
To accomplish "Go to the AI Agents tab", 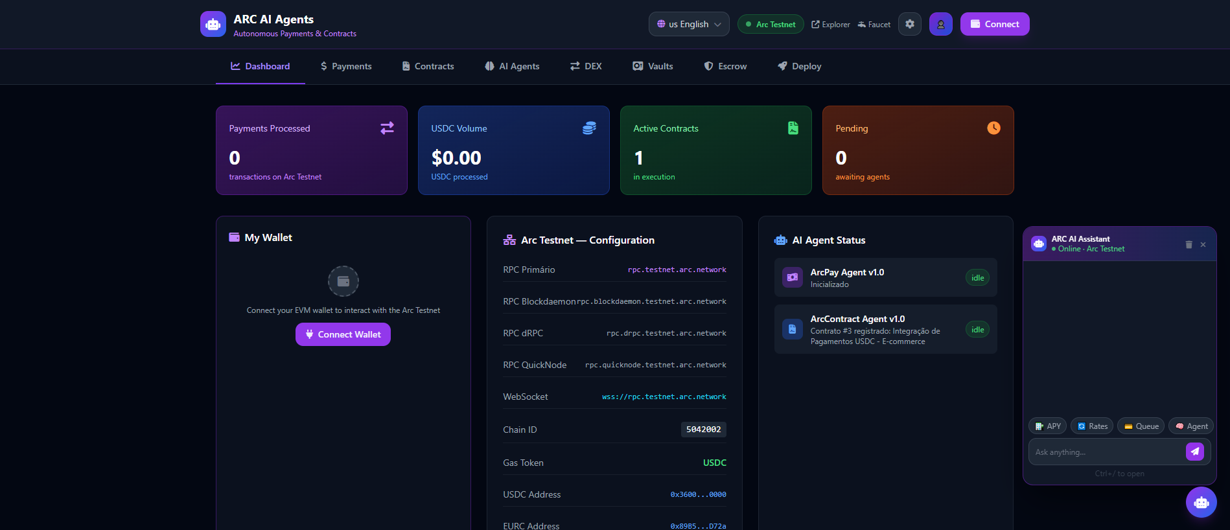I will (511, 66).
